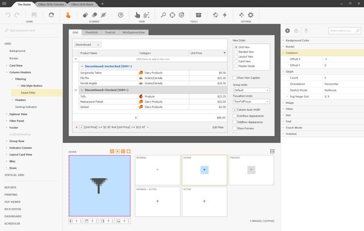Viewport: 364px width, 231px height.
Task: Click the Edit Filter button
Action: [218, 127]
